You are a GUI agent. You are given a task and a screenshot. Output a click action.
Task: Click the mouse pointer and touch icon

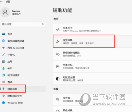58,54
